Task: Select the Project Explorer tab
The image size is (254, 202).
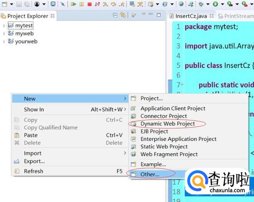Action: point(28,16)
